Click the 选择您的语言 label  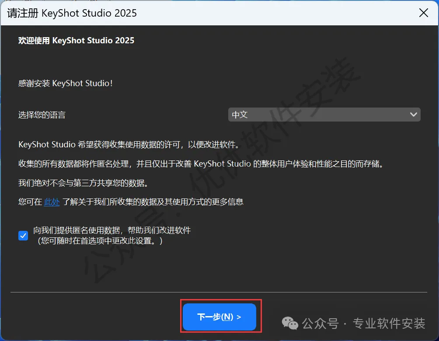pyautogui.click(x=42, y=115)
